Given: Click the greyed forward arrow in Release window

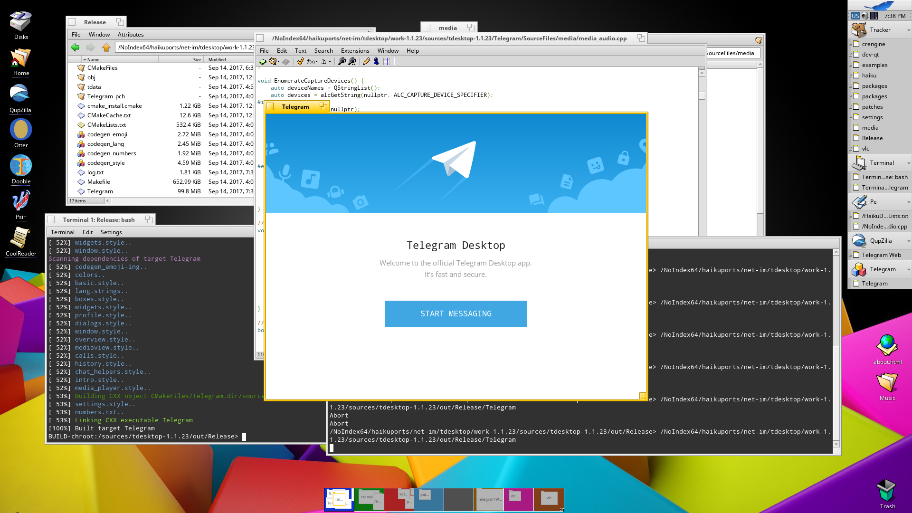Looking at the screenshot, I should (x=90, y=47).
